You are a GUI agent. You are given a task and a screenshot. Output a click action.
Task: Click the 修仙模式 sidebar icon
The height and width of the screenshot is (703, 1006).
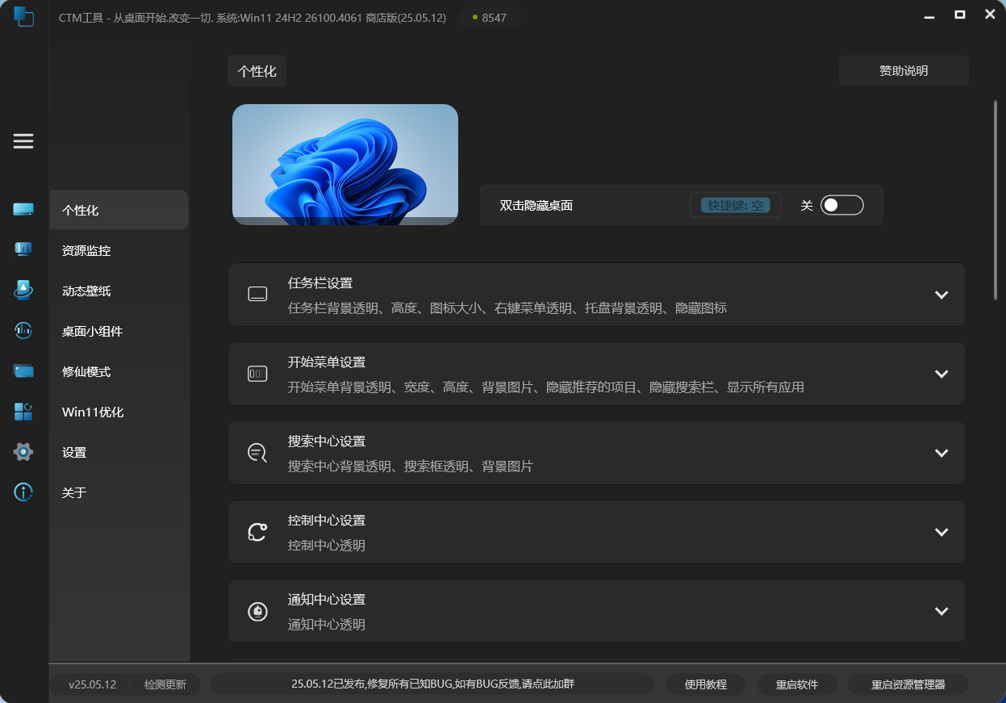pyautogui.click(x=23, y=371)
